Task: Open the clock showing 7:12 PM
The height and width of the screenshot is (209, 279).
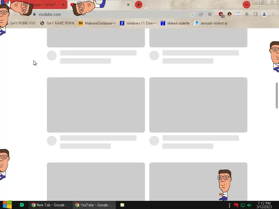Action: coord(264,205)
